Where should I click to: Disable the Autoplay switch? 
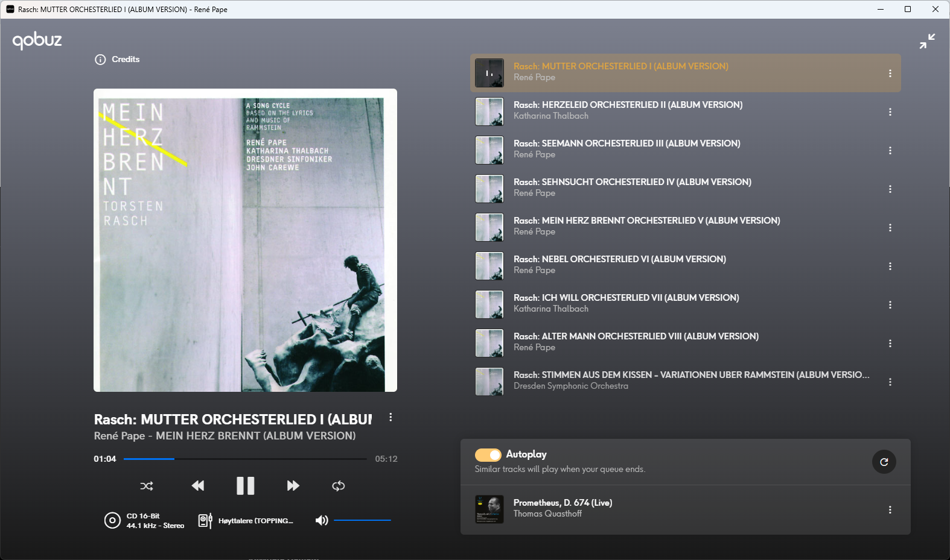[x=488, y=455]
